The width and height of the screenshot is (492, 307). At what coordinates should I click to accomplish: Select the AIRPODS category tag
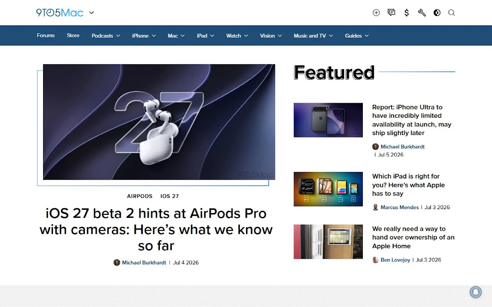click(140, 196)
